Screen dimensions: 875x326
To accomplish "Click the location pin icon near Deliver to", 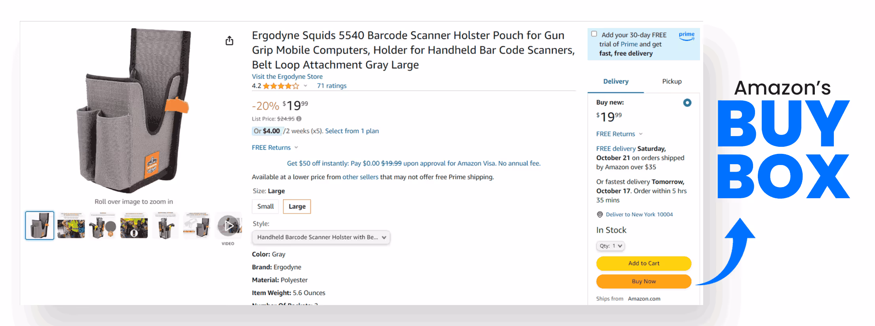I will coord(600,214).
